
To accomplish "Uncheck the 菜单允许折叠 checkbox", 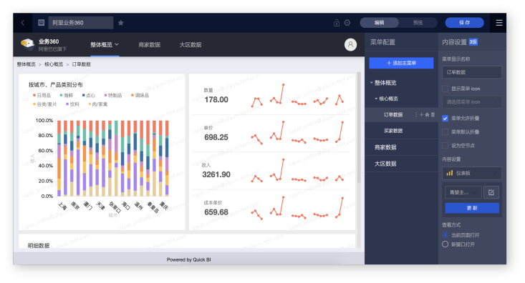I will [x=445, y=119].
